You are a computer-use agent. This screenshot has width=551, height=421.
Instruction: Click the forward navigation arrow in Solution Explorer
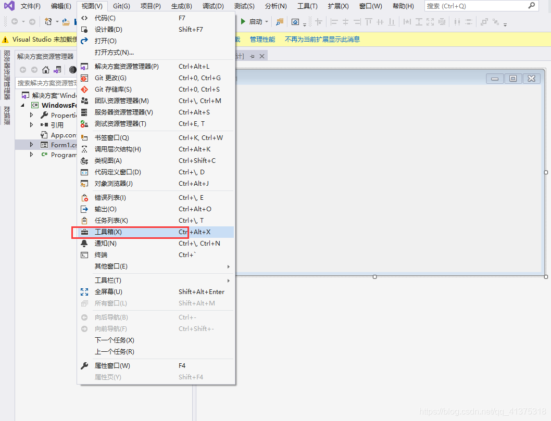coord(34,69)
